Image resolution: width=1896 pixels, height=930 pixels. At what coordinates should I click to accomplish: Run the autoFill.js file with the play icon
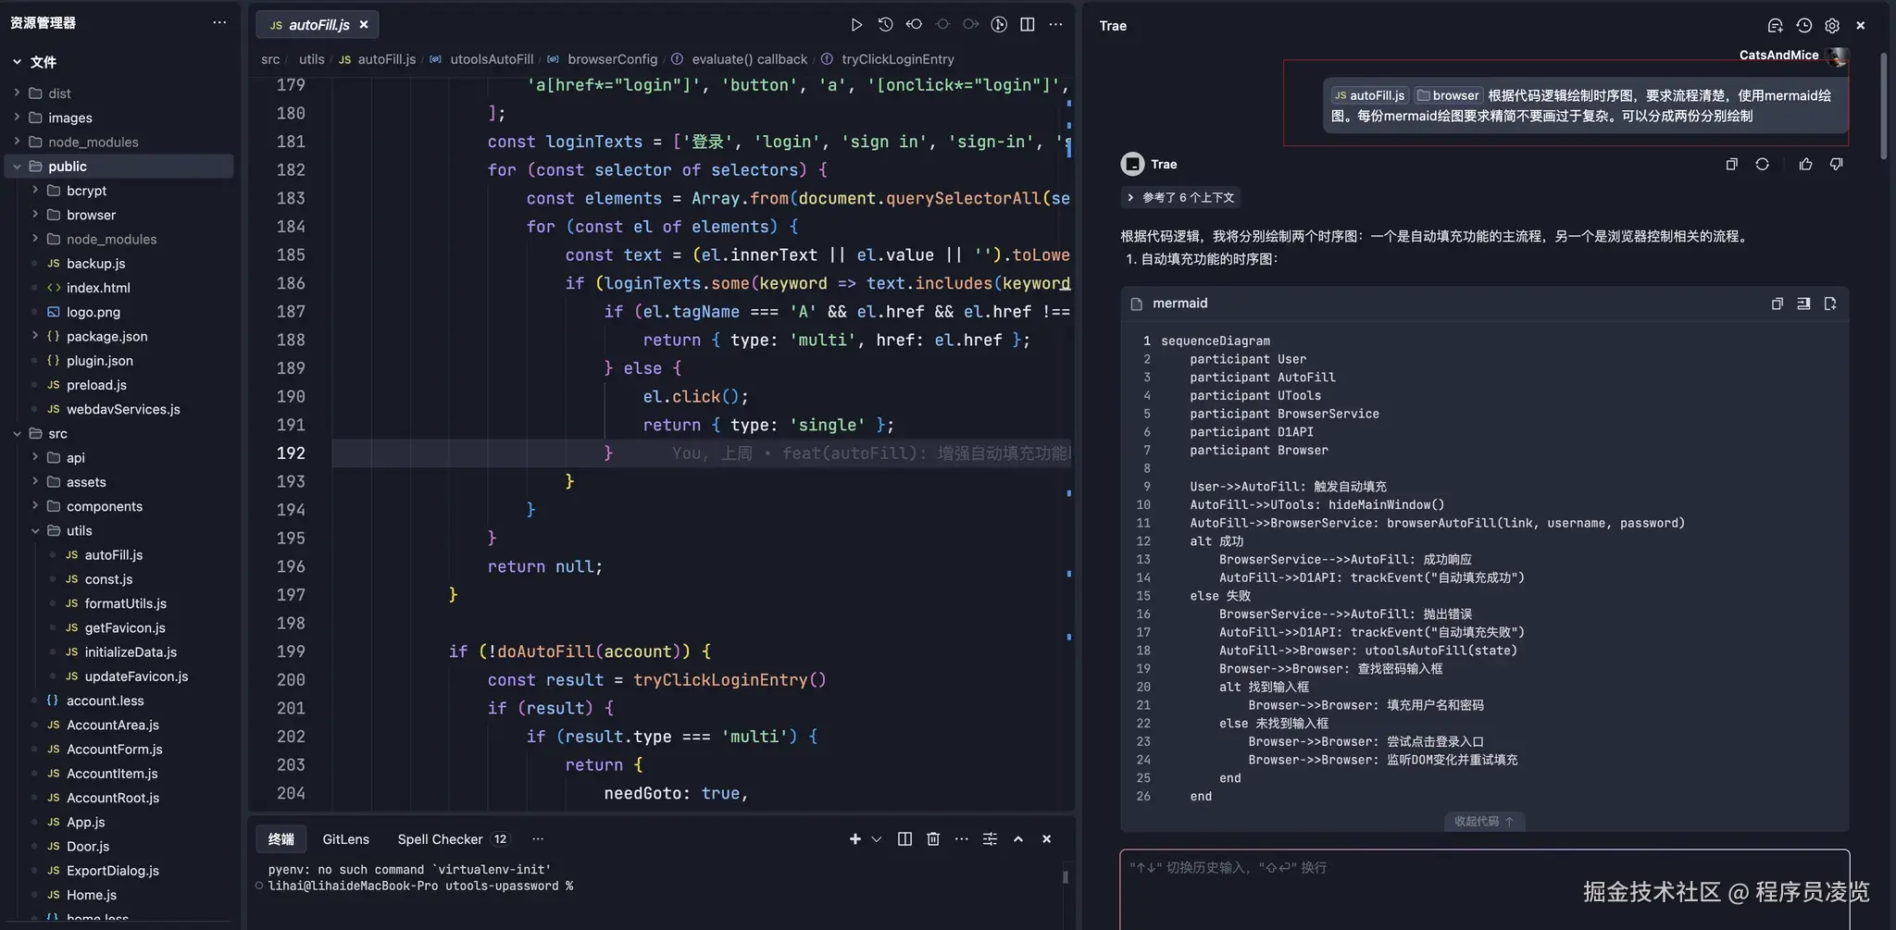point(856,25)
